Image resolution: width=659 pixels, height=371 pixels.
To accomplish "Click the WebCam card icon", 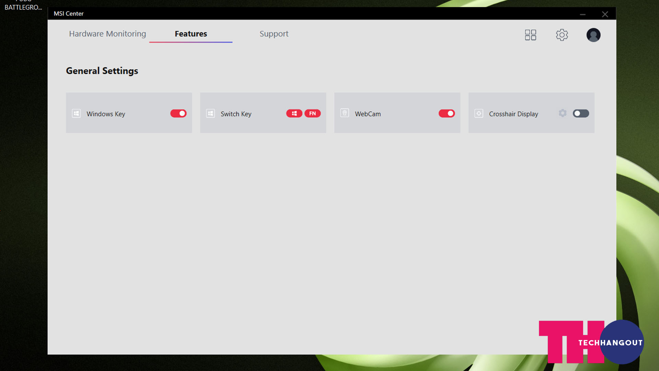I will coord(345,113).
